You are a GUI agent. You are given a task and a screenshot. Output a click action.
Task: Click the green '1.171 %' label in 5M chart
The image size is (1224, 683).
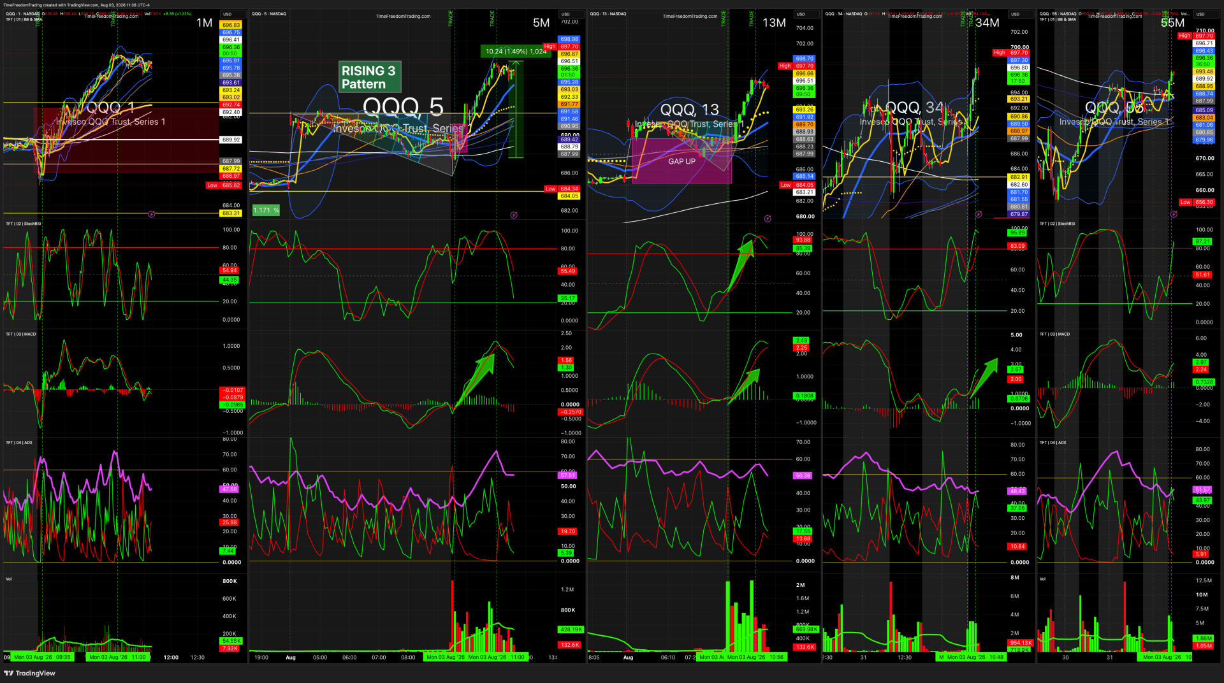[266, 210]
